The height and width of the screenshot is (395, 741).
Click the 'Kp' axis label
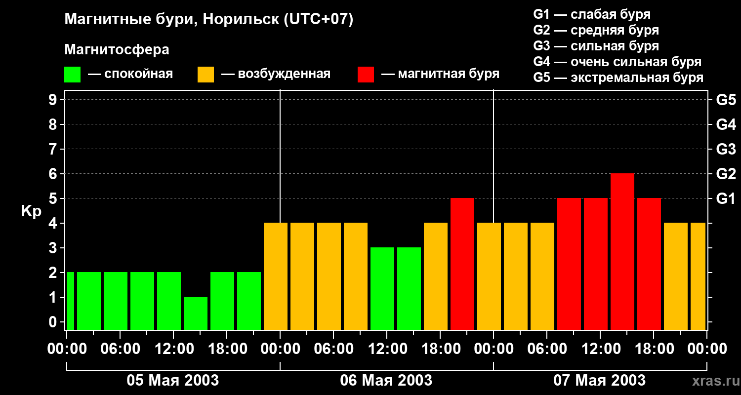[31, 211]
